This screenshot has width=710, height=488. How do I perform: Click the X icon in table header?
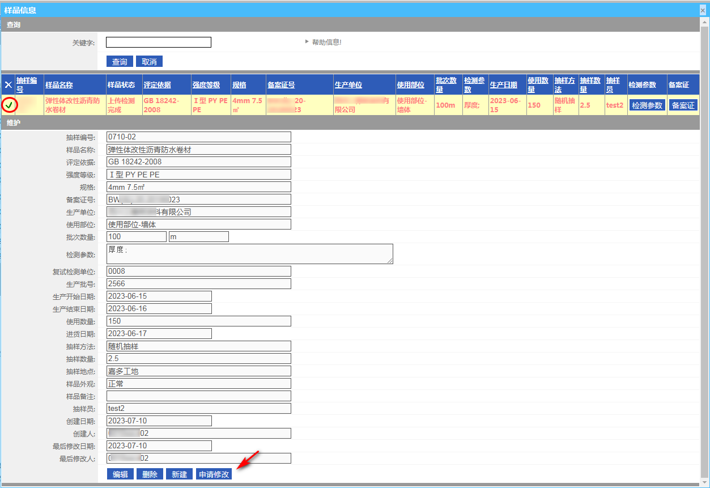pos(8,85)
